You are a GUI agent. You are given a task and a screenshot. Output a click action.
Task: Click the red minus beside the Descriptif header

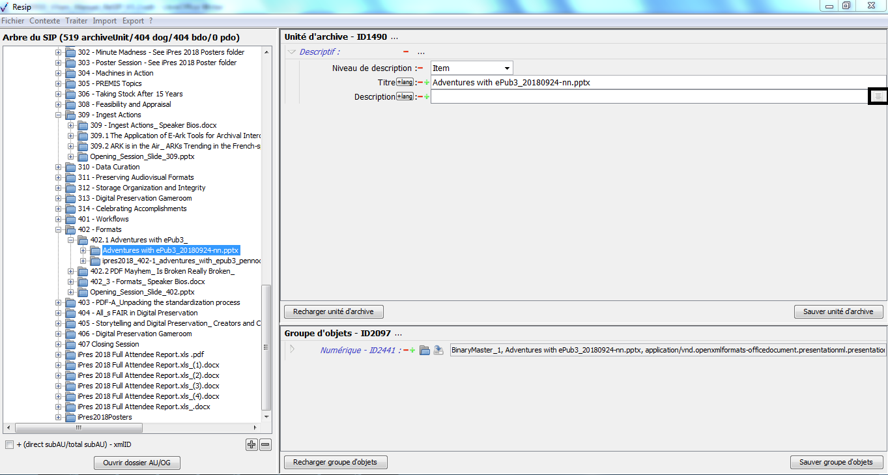pyautogui.click(x=406, y=52)
